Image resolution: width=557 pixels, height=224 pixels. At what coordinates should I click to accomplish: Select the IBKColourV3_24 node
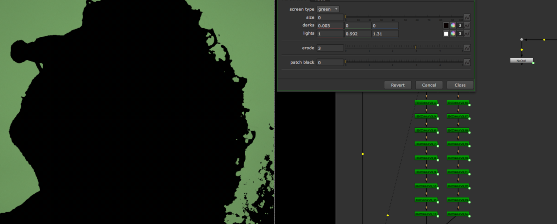[458, 214]
